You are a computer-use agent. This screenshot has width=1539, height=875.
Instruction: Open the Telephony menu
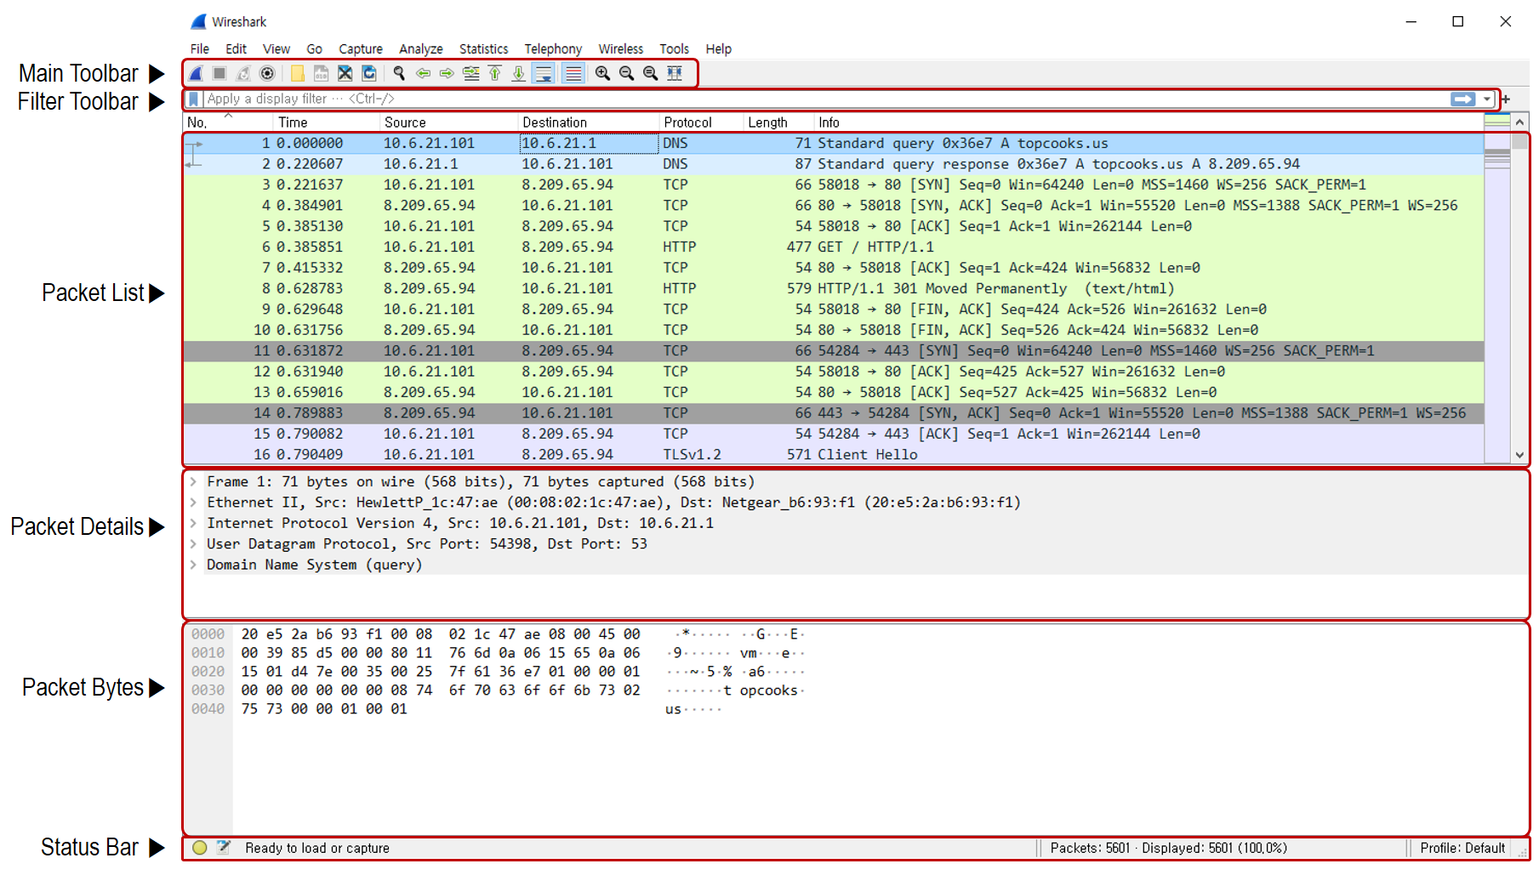point(553,49)
